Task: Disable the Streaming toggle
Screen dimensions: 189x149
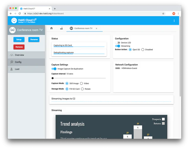Action: pyautogui.click(x=118, y=46)
